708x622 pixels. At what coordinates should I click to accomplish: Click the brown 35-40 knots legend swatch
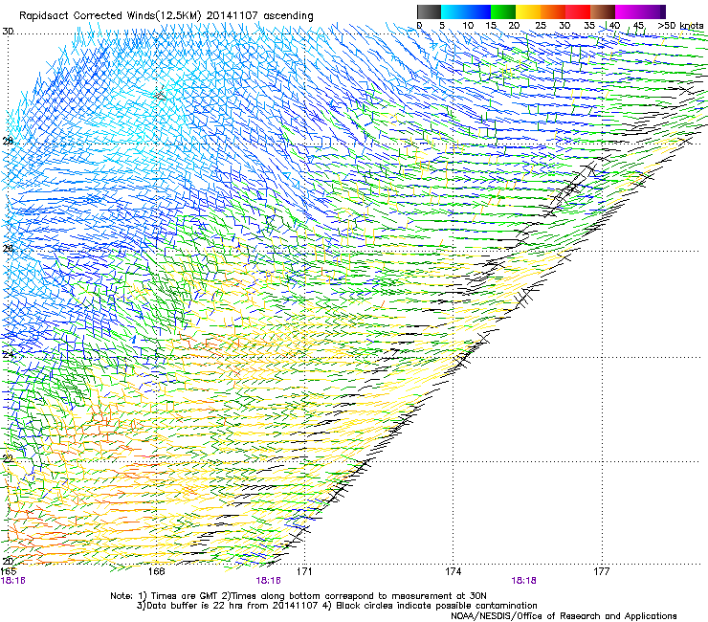point(603,11)
